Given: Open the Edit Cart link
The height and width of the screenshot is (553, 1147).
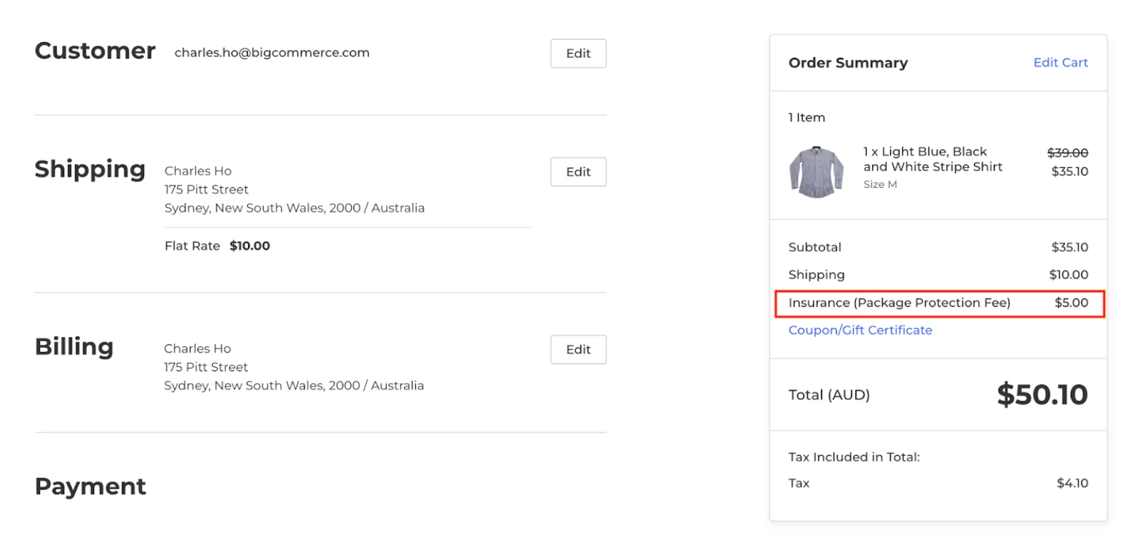Looking at the screenshot, I should click(1060, 63).
